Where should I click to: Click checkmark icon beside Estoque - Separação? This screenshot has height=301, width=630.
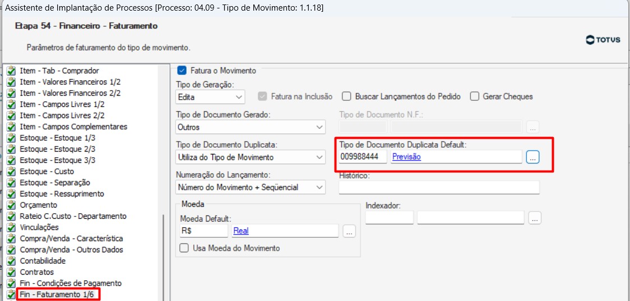pyautogui.click(x=12, y=183)
